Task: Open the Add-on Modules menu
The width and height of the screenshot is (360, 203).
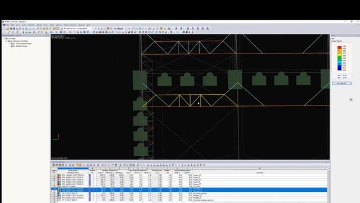Action: pos(70,25)
